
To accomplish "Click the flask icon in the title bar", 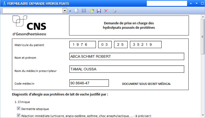I will coord(4,4).
